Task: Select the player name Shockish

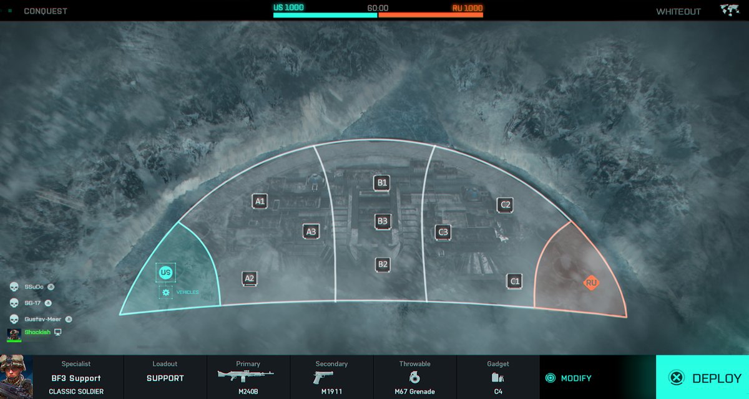Action: coord(37,332)
